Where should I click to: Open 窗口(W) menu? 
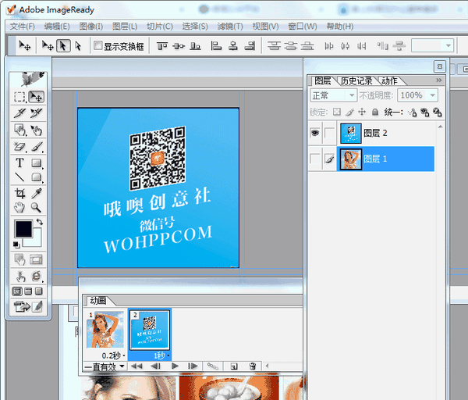(x=302, y=27)
